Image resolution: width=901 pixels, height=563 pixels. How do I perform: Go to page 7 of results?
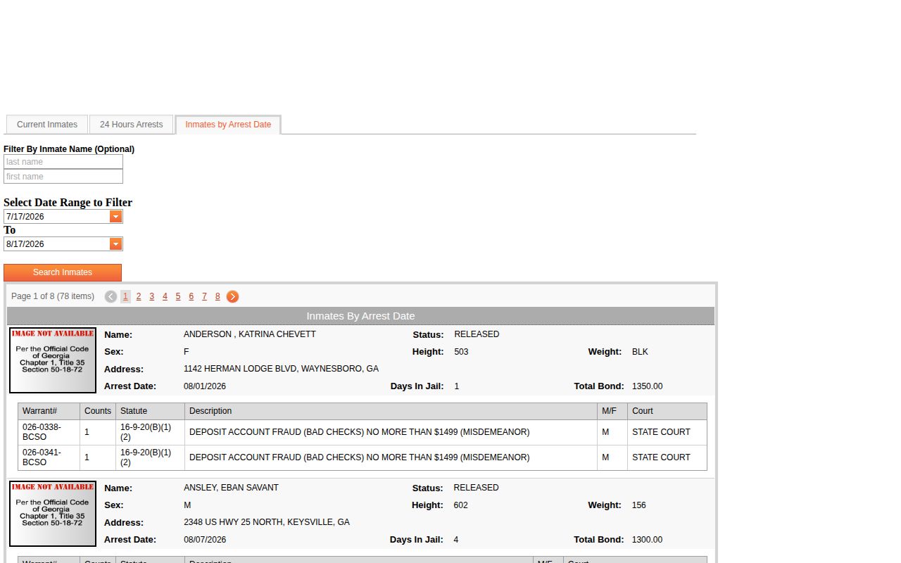tap(204, 297)
